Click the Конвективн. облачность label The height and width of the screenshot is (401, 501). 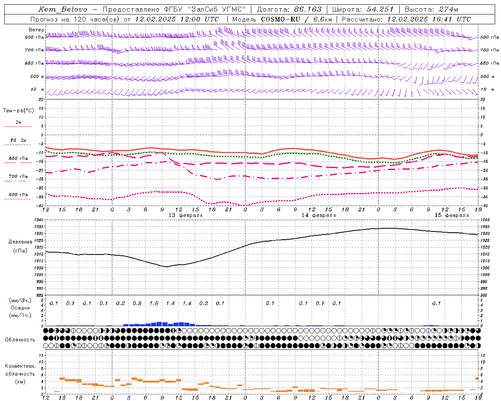[x=20, y=370]
